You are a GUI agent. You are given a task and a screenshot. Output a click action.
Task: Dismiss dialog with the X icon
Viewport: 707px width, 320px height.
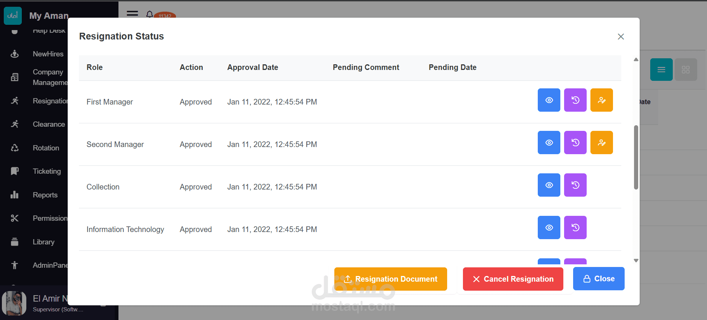pyautogui.click(x=621, y=36)
